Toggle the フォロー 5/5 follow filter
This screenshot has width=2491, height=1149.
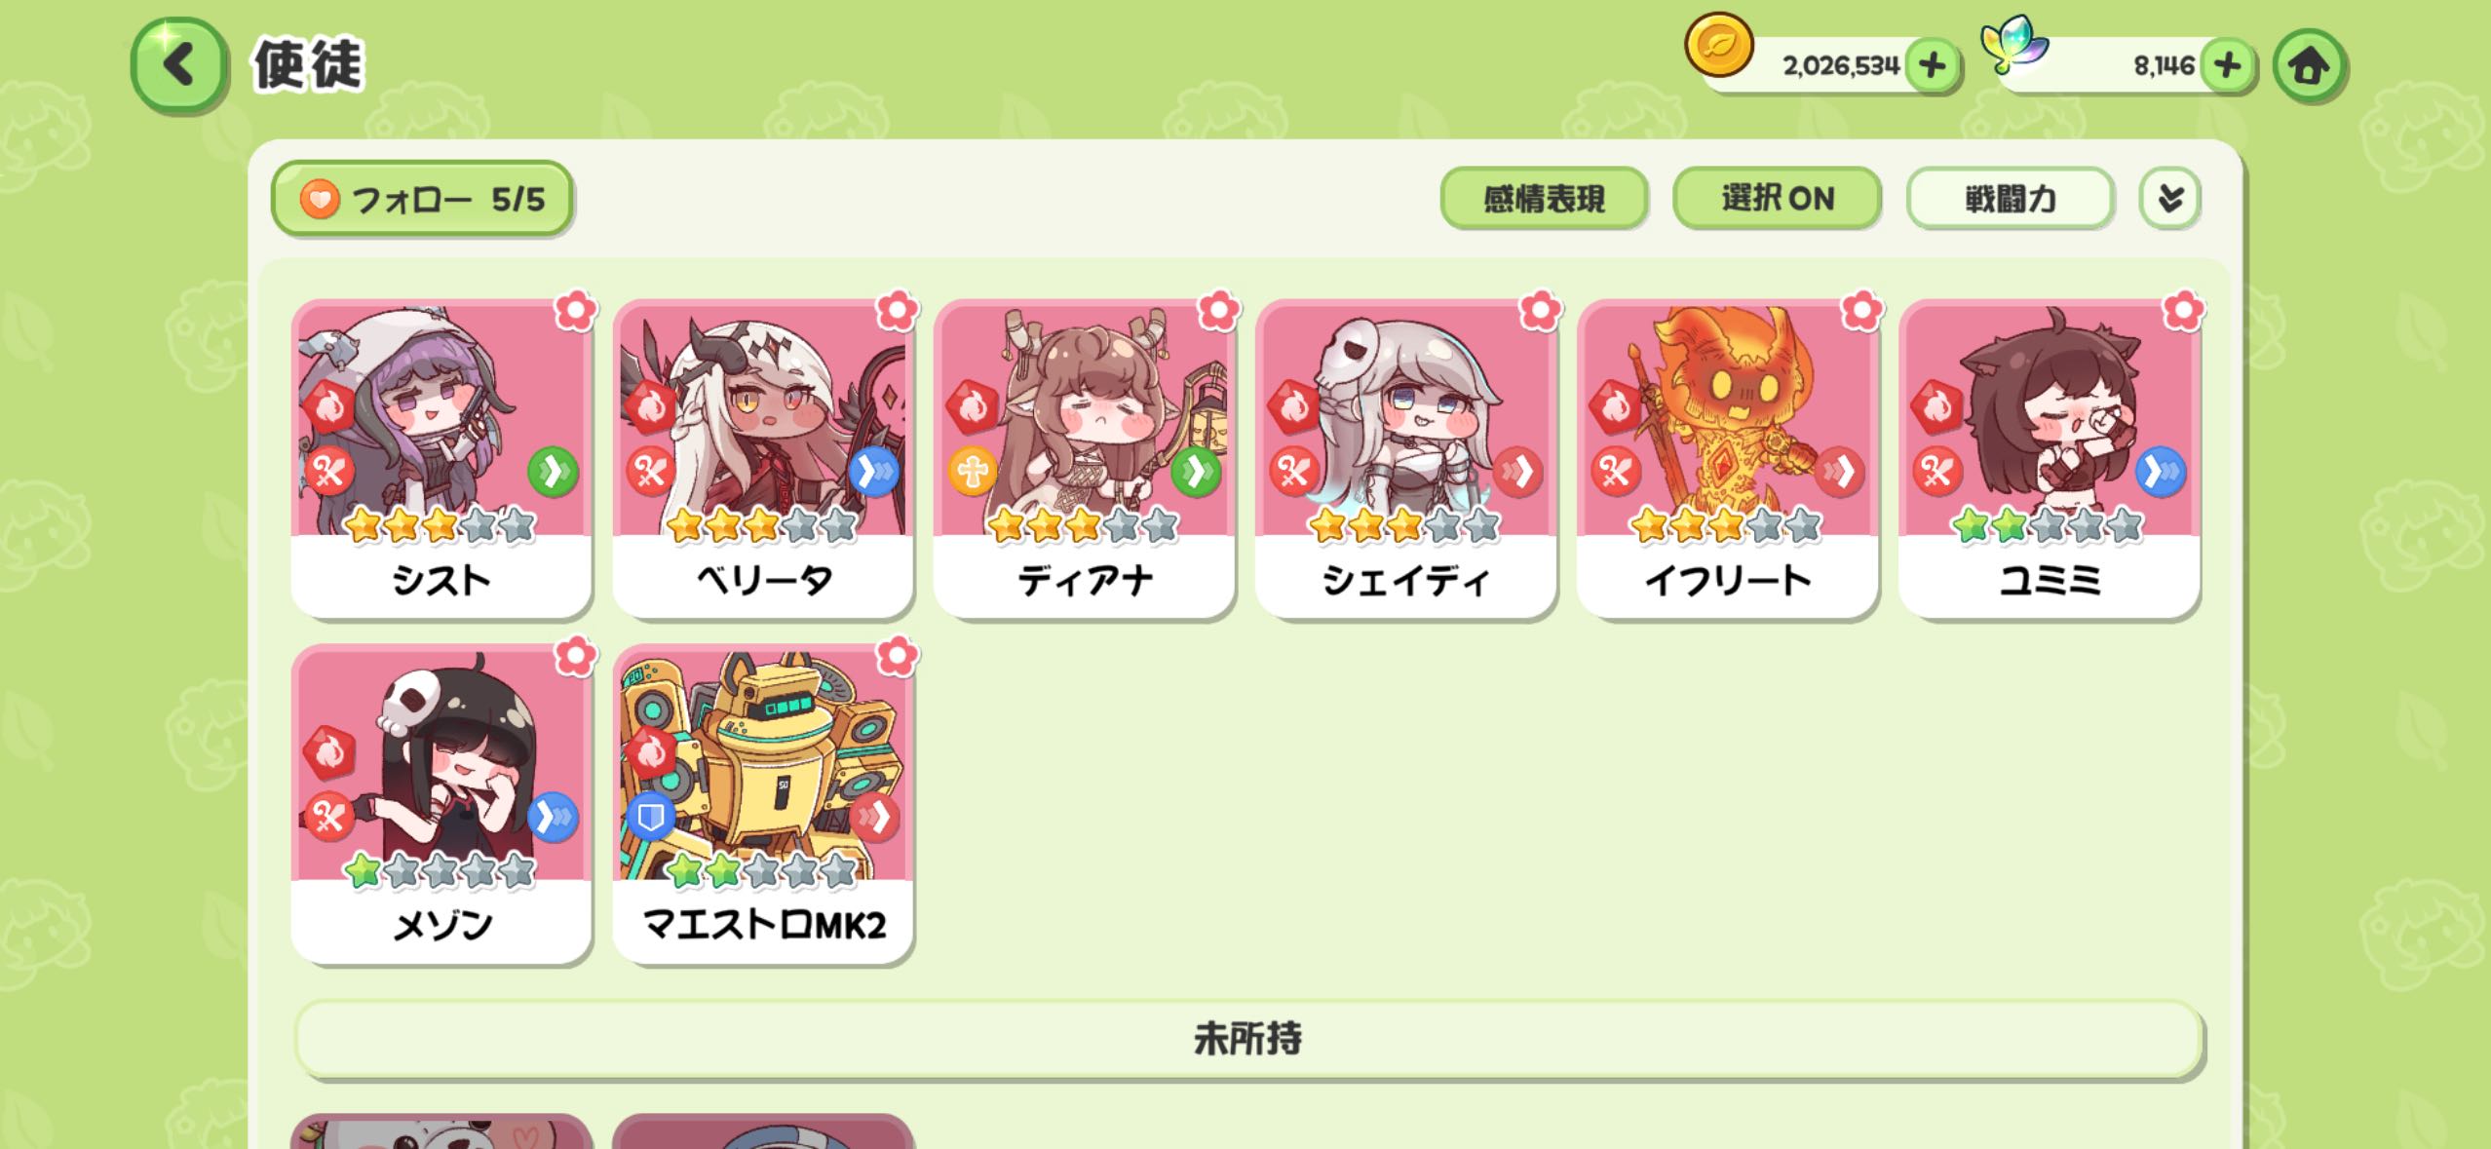[x=422, y=199]
